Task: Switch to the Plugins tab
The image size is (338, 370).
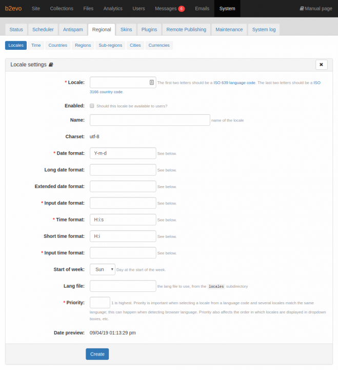Action: click(149, 29)
